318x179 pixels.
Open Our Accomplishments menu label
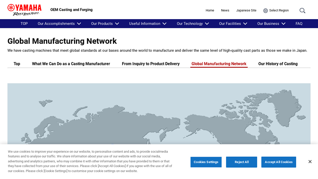click(56, 24)
